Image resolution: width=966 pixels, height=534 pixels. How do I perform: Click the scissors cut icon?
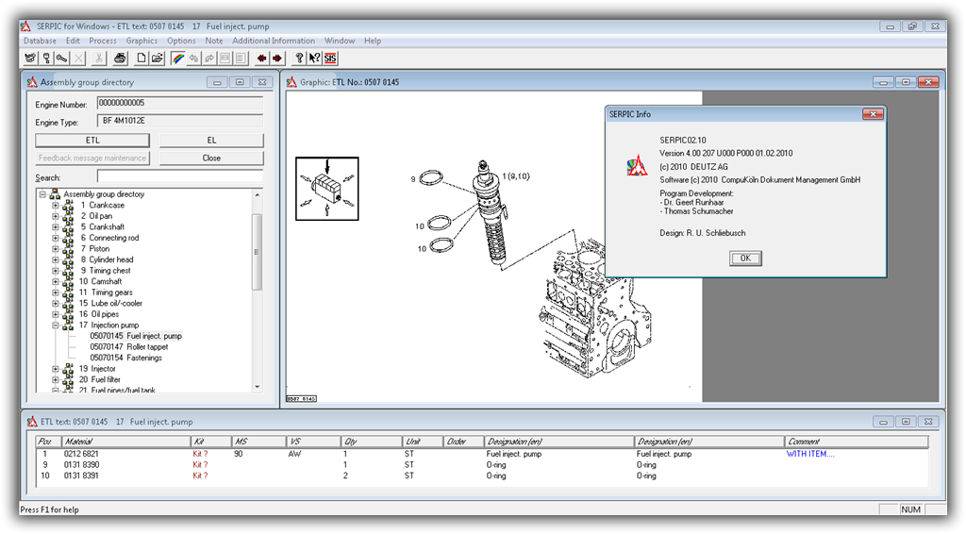(x=98, y=58)
